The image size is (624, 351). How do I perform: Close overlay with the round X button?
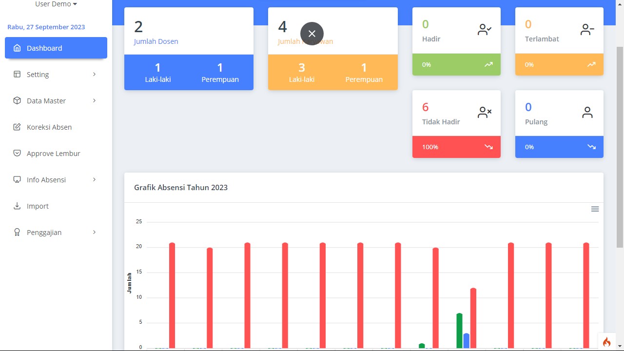pos(312,34)
